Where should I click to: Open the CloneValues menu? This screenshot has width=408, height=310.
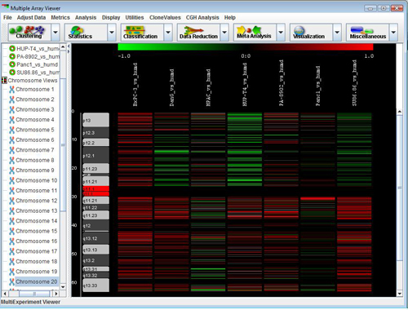pos(165,18)
